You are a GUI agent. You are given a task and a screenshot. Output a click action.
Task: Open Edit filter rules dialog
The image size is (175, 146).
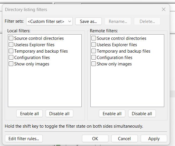coord(24,138)
